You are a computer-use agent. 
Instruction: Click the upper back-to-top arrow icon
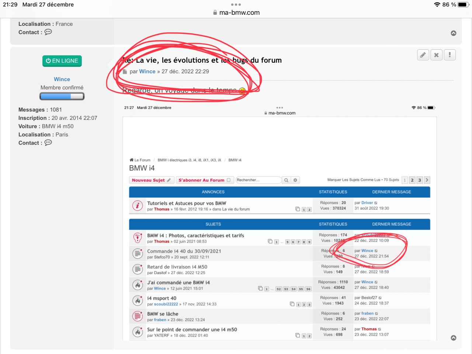pyautogui.click(x=454, y=33)
